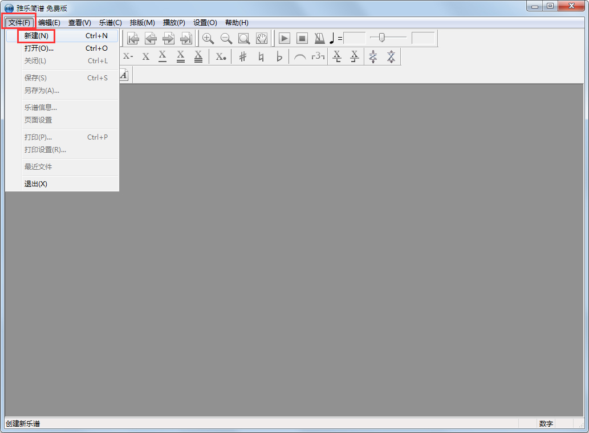The height and width of the screenshot is (433, 589).
Task: Click the Play button in toolbar
Action: 285,38
